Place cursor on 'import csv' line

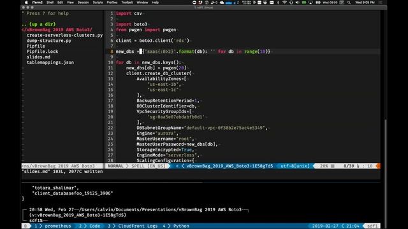[129, 13]
